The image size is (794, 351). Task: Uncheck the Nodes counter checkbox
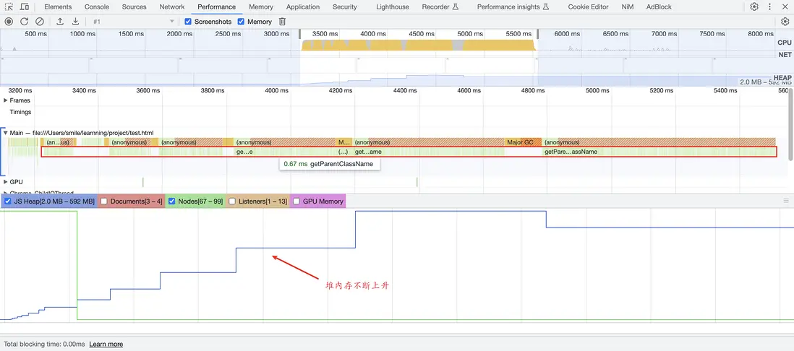171,201
